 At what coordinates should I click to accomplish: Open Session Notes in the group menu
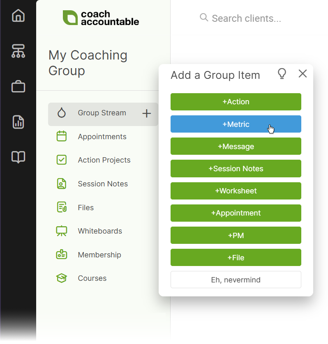103,184
